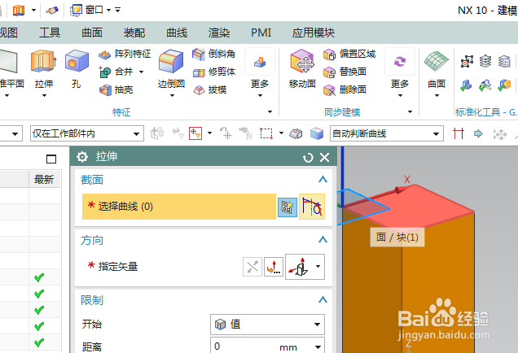Collapse the 方向 section
Viewport: 518px width, 353px height.
point(323,240)
